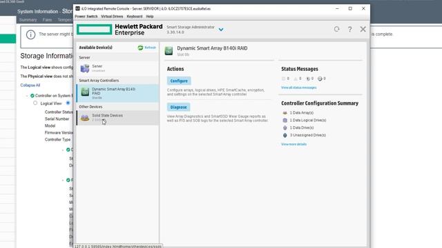The width and height of the screenshot is (442, 248).
Task: Click Collapse All link in Storage Information
Action: pos(30,85)
